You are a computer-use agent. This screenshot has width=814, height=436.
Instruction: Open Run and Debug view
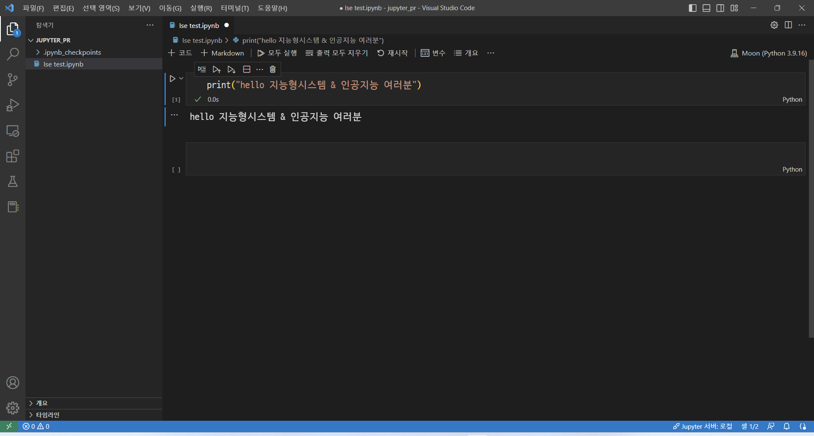[13, 105]
